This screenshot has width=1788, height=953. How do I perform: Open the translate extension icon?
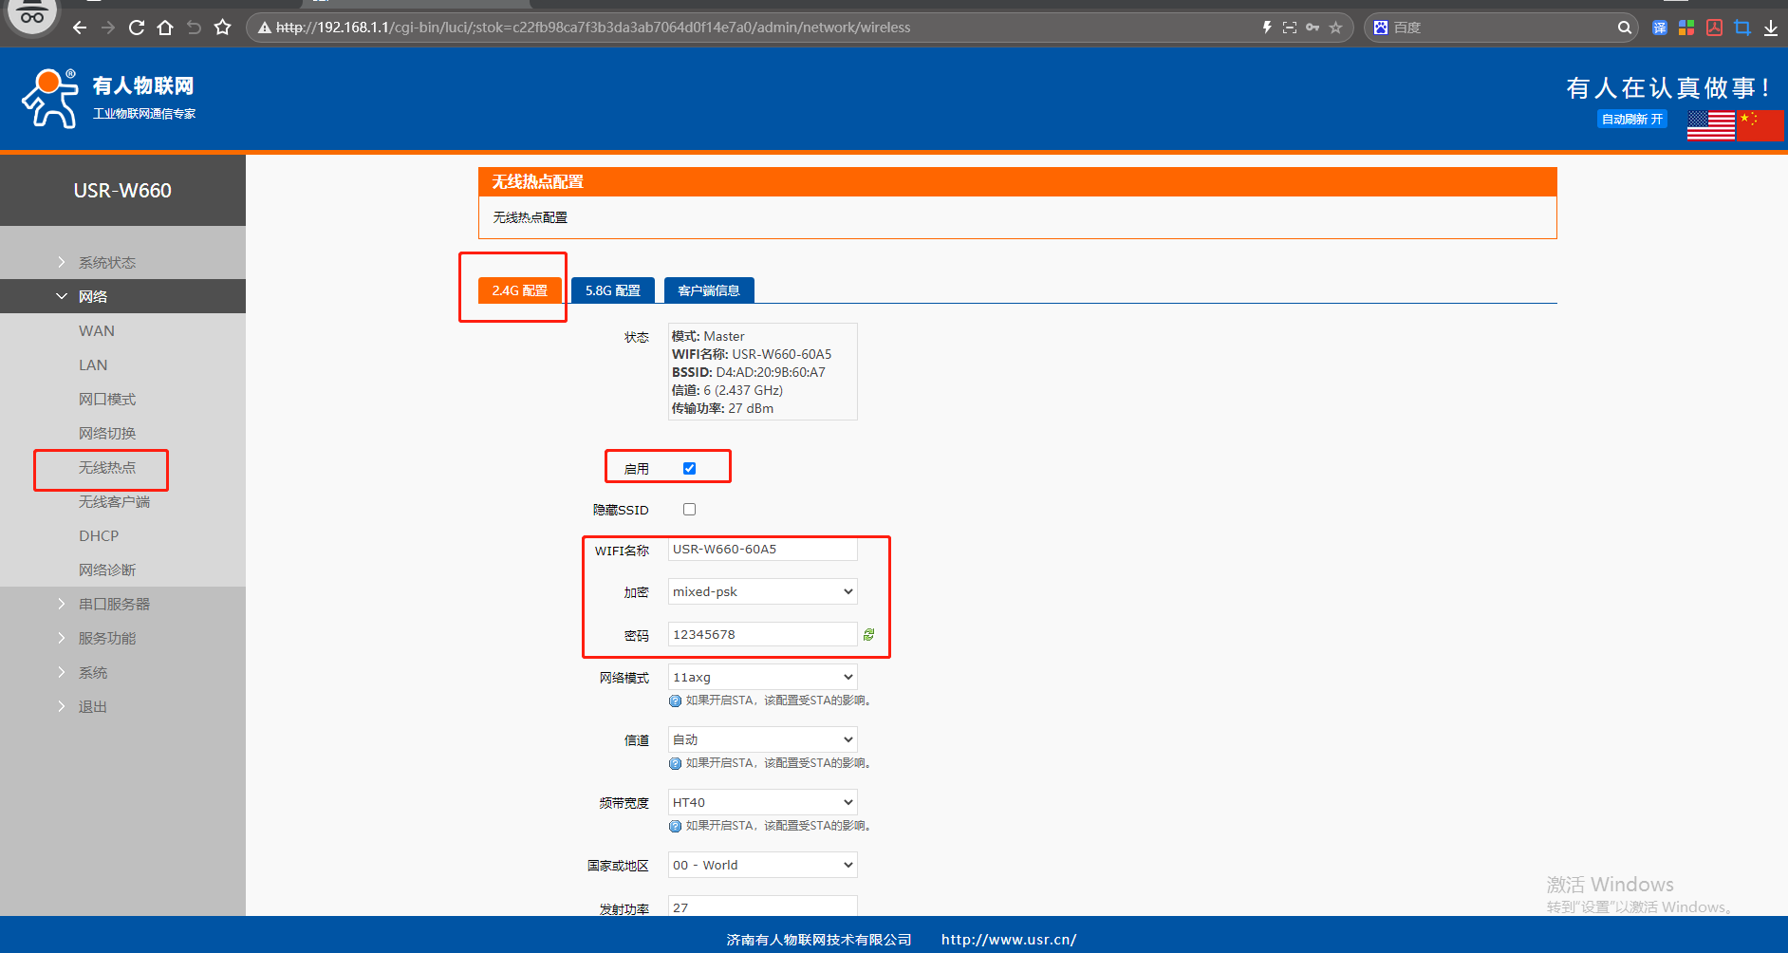[x=1659, y=28]
